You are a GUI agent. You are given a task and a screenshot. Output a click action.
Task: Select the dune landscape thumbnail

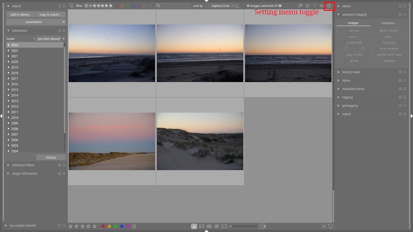click(x=200, y=141)
